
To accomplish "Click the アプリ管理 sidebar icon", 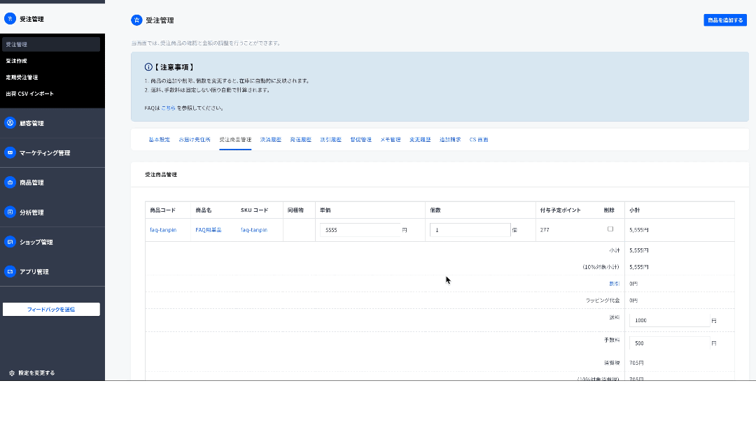I will (10, 271).
